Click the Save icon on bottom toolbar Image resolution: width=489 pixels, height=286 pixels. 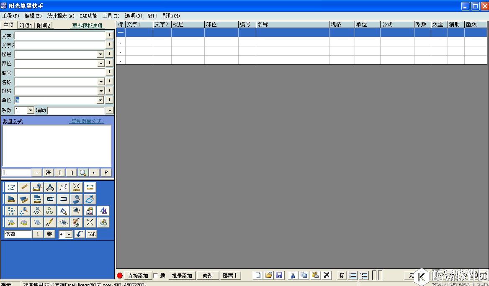click(x=279, y=276)
